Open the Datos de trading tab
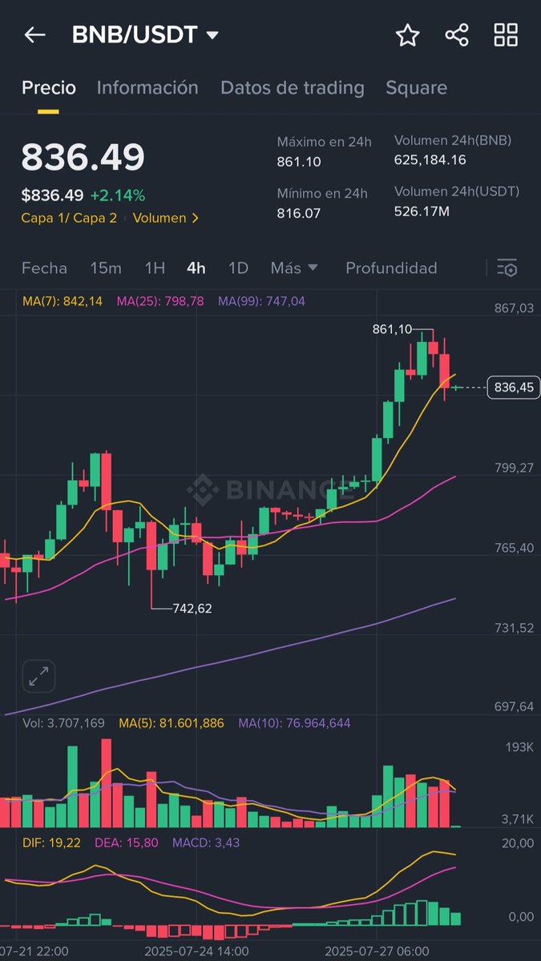 [x=293, y=88]
